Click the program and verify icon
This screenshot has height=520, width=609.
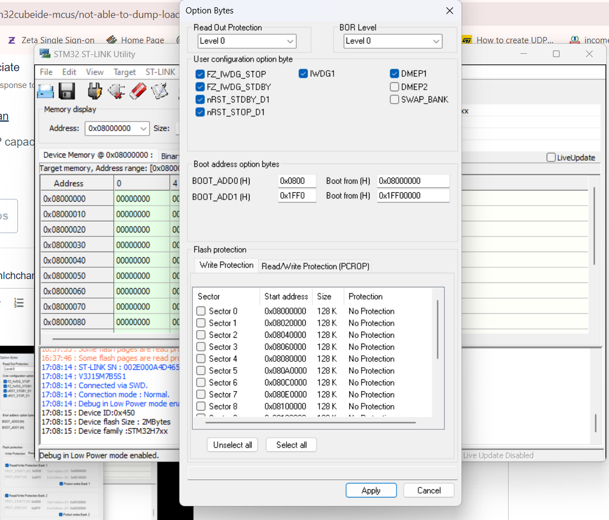[159, 91]
